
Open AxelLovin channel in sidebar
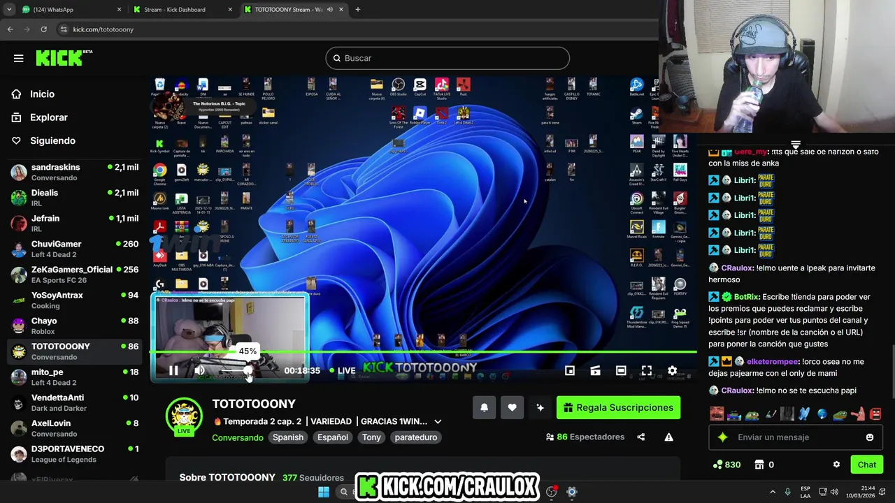tap(74, 428)
